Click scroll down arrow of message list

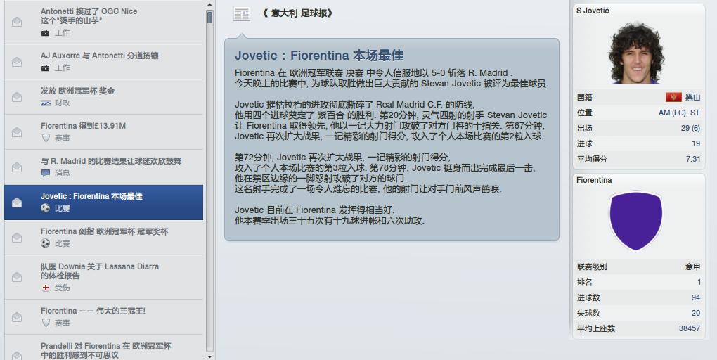(x=209, y=356)
